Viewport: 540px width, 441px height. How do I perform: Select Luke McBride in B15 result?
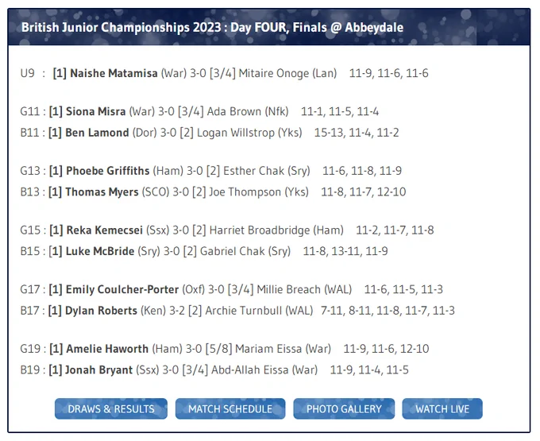(100, 251)
